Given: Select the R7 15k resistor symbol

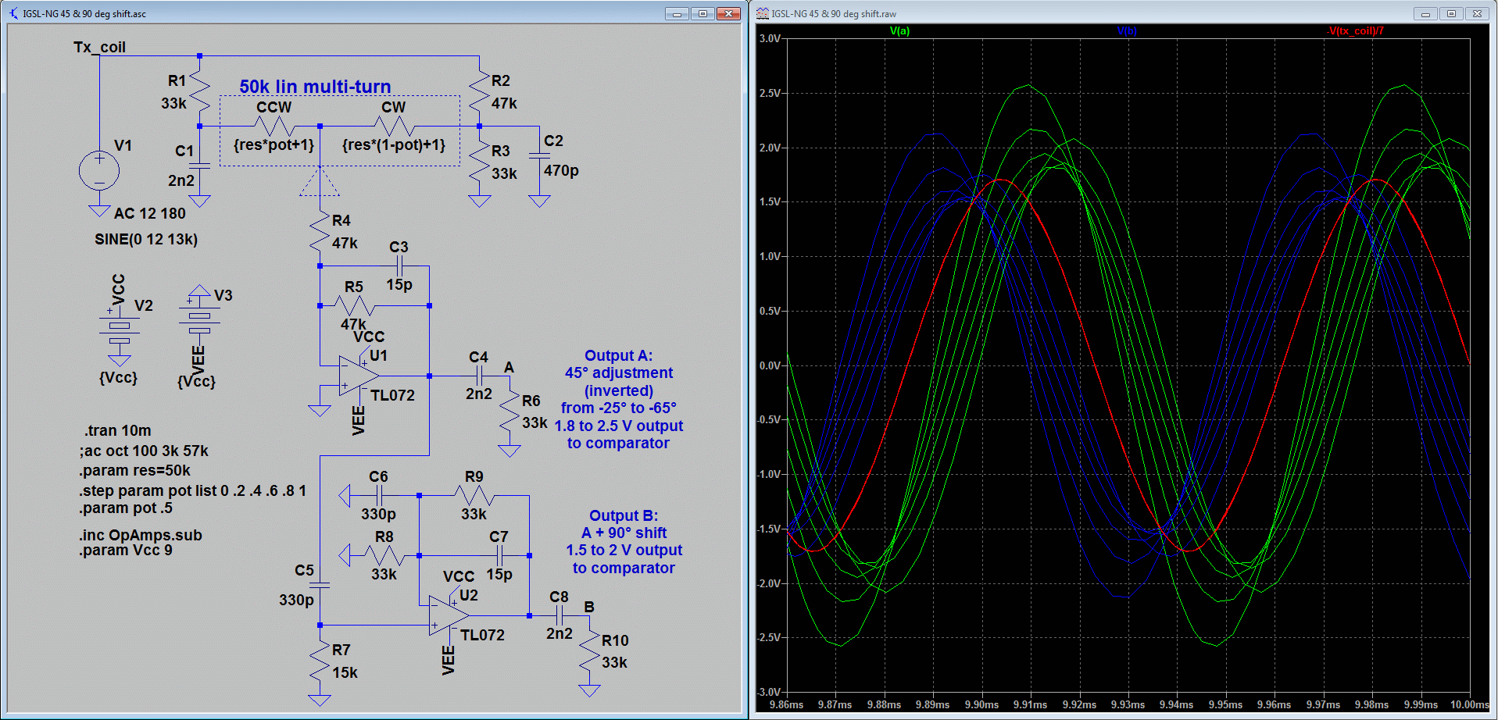Looking at the screenshot, I should coord(320,662).
